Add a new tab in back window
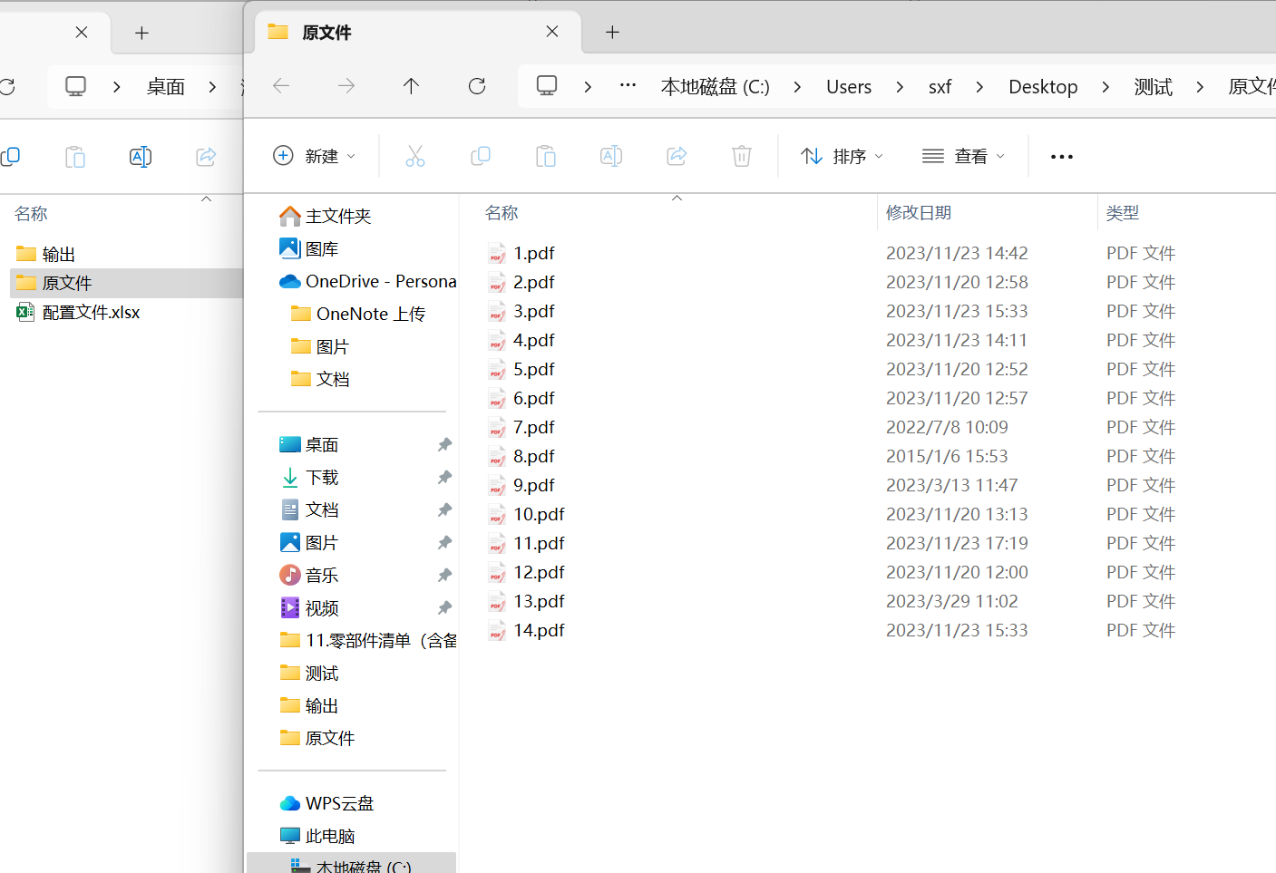1276x873 pixels. coord(141,33)
